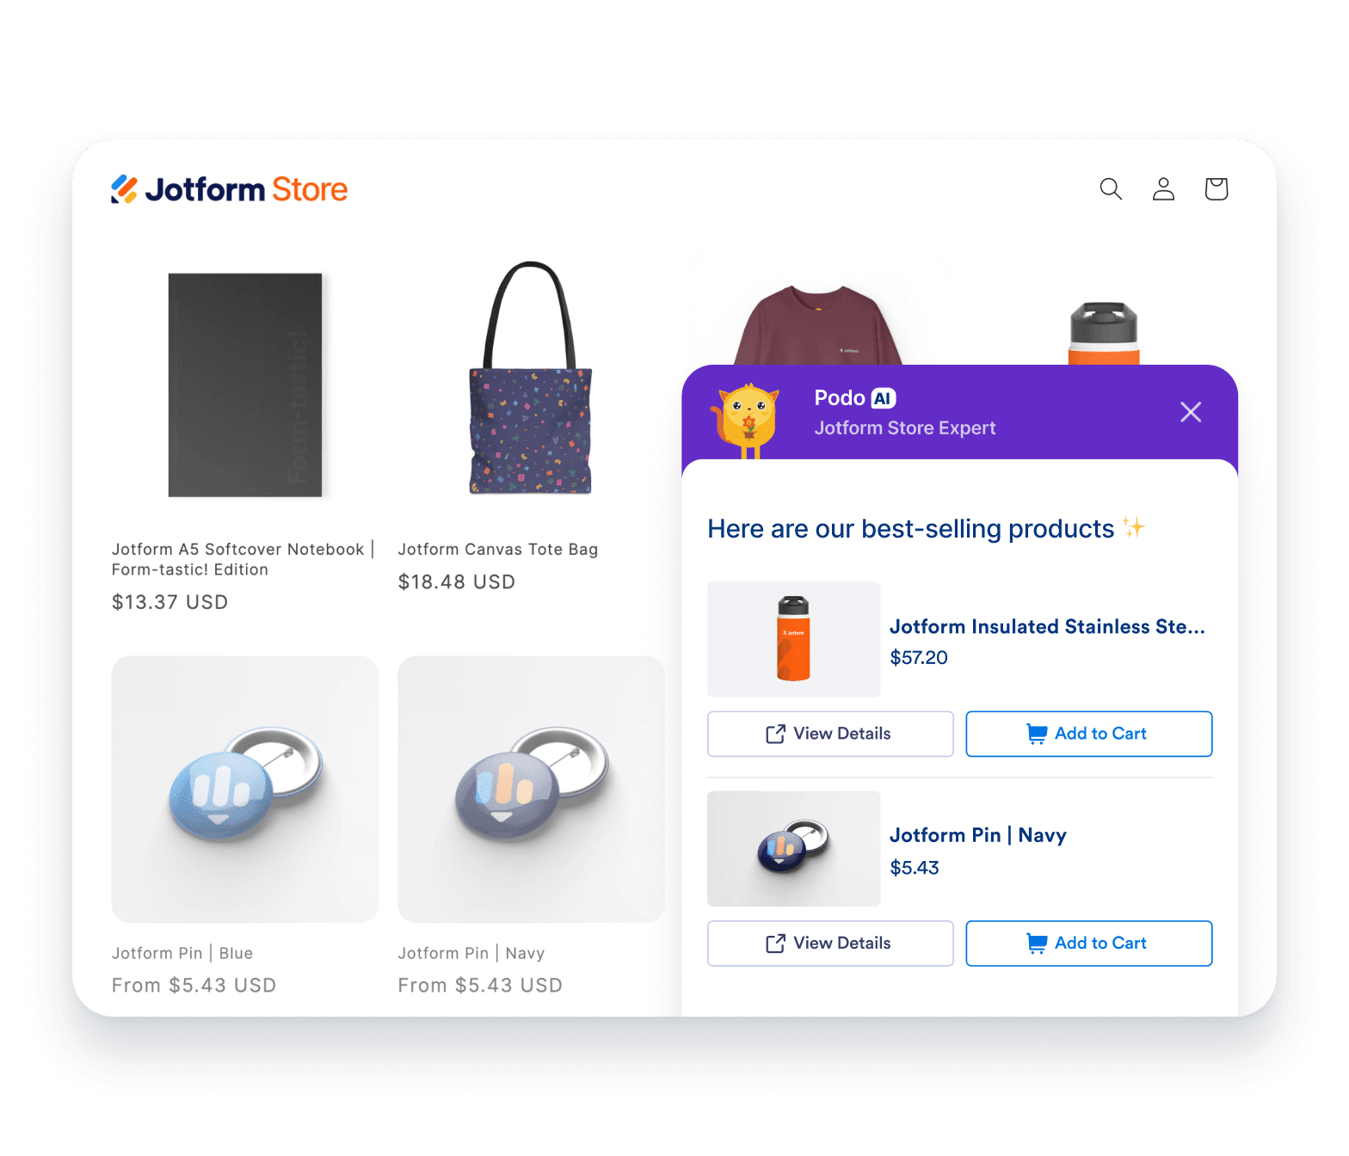Open the orange bottle thumbnail in chat

coord(793,639)
